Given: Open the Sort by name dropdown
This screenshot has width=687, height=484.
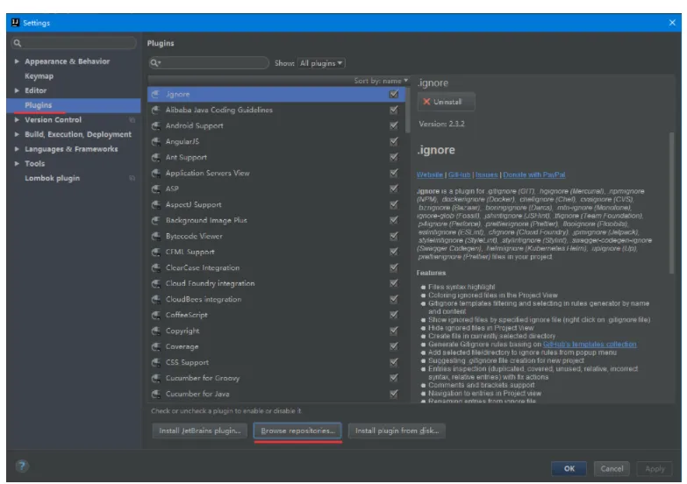Looking at the screenshot, I should 381,81.
